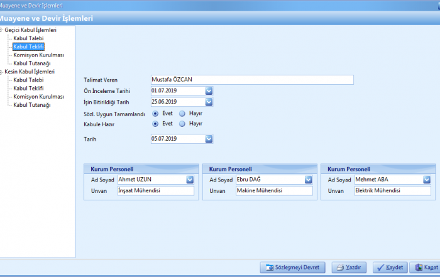440x277 pixels.
Task: Expand the Ebru DAĞ name dropdown
Action: 308,180
